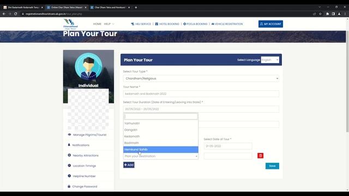This screenshot has height=196, width=349.
Task: Open the browser extensions puzzle icon
Action: click(x=327, y=14)
